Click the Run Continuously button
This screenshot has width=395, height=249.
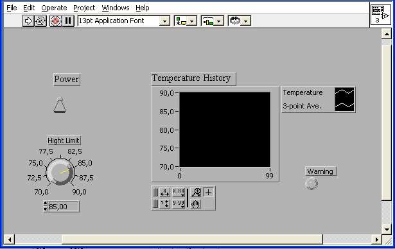(x=40, y=21)
